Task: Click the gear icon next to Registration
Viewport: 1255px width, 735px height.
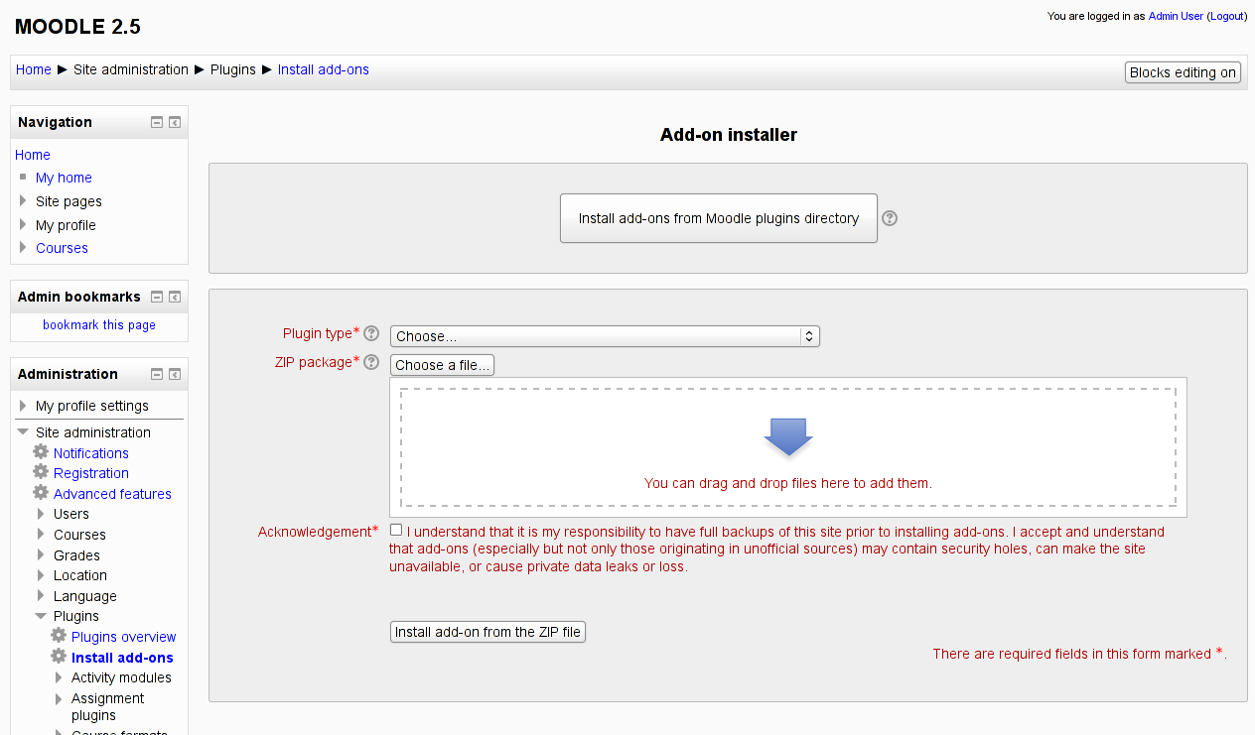Action: (41, 472)
